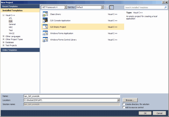Viewport: 169px width, 117px height.
Task: Click the CLR Console Application template icon
Action: pos(45,20)
